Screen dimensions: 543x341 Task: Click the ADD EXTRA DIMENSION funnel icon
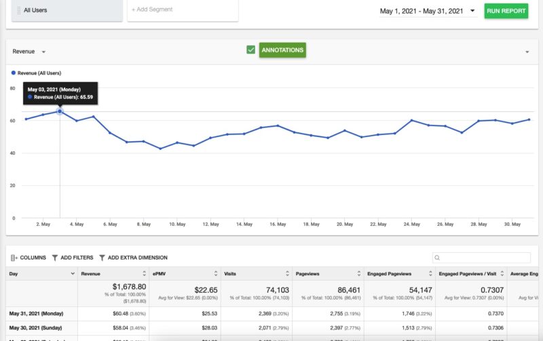tap(102, 258)
